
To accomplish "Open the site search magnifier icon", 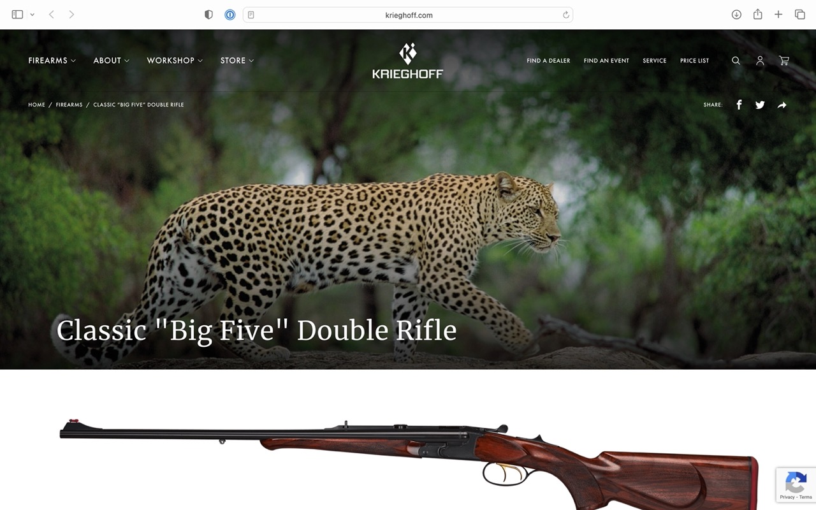I will click(736, 61).
